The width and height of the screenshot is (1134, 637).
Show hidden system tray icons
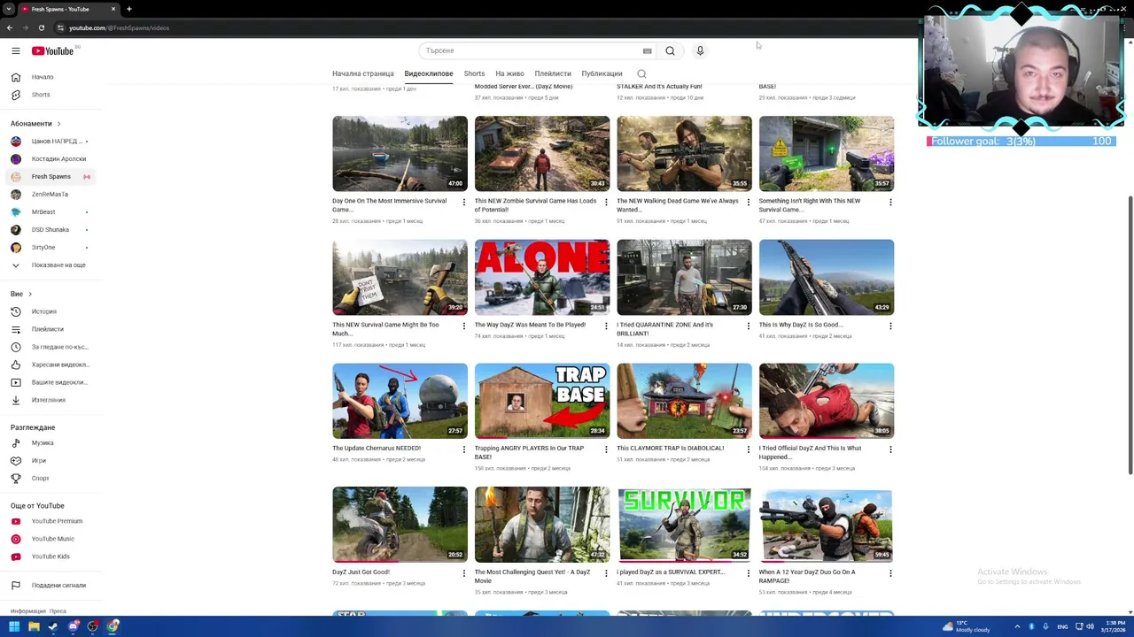(1017, 626)
